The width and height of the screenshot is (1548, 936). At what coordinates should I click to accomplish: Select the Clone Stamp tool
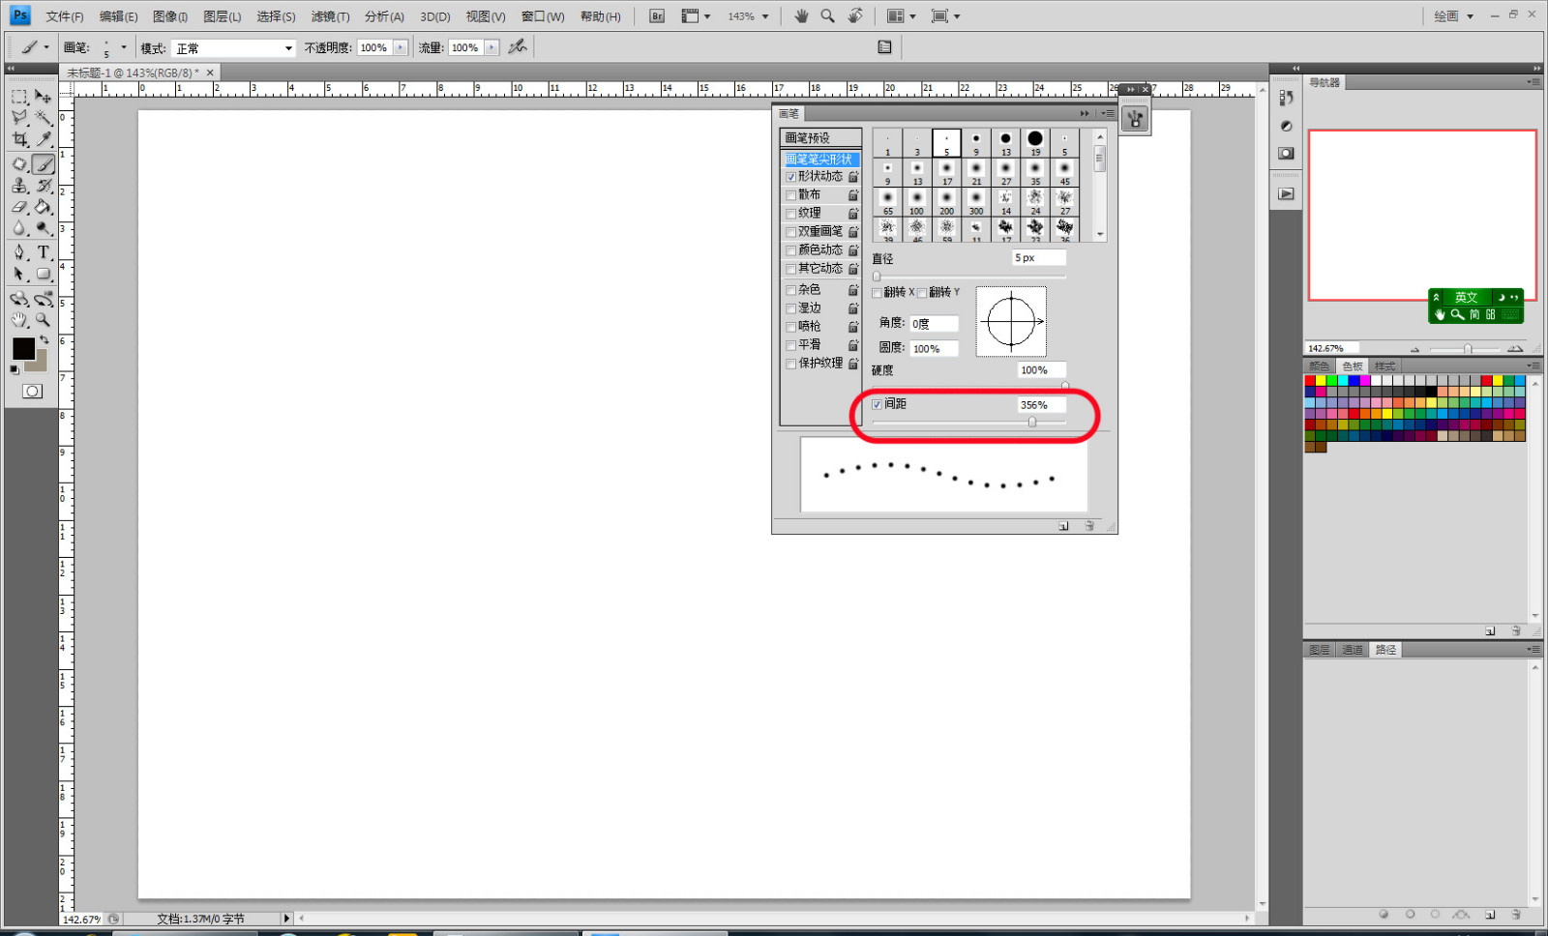tap(19, 186)
